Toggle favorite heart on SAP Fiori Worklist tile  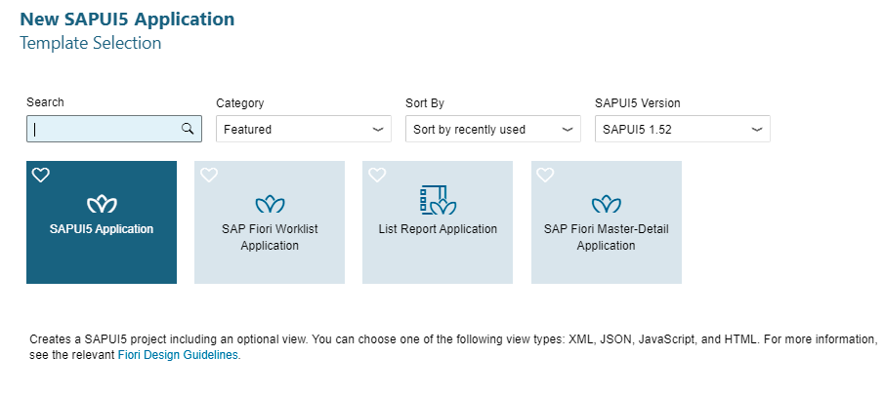point(209,176)
